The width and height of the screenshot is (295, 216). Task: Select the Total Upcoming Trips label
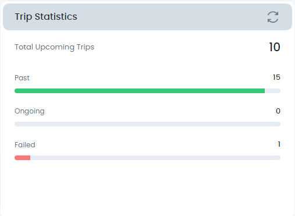(55, 47)
